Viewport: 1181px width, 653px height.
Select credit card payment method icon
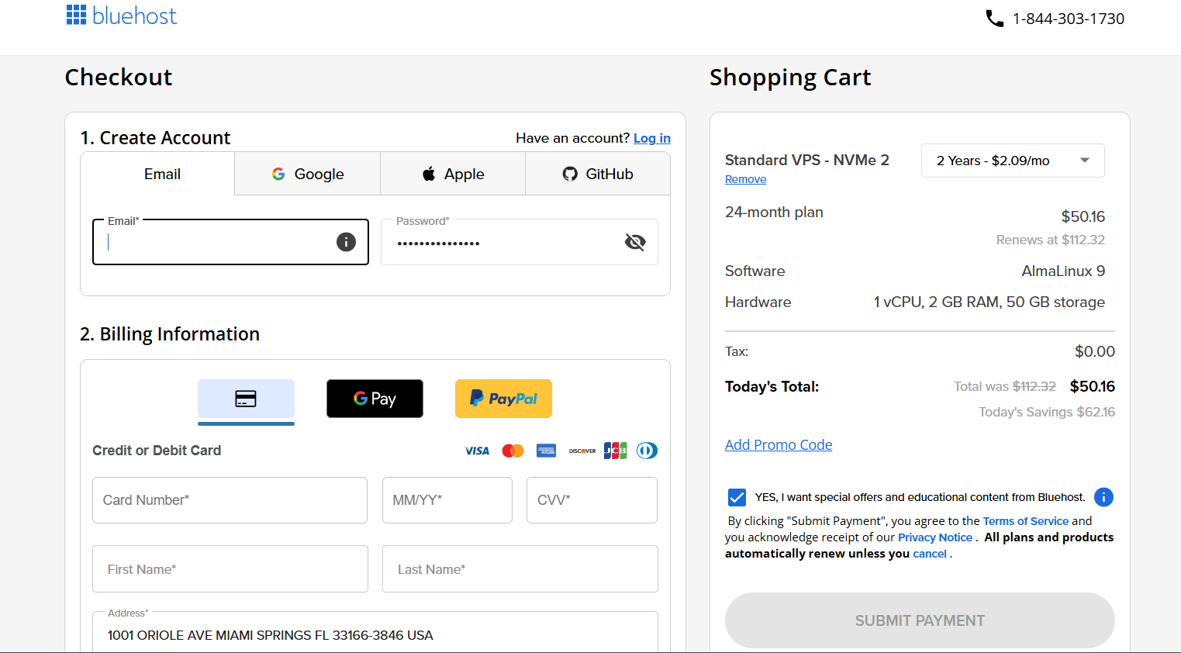coord(246,399)
